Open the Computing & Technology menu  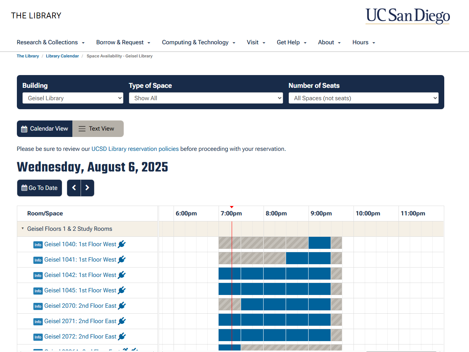(199, 42)
